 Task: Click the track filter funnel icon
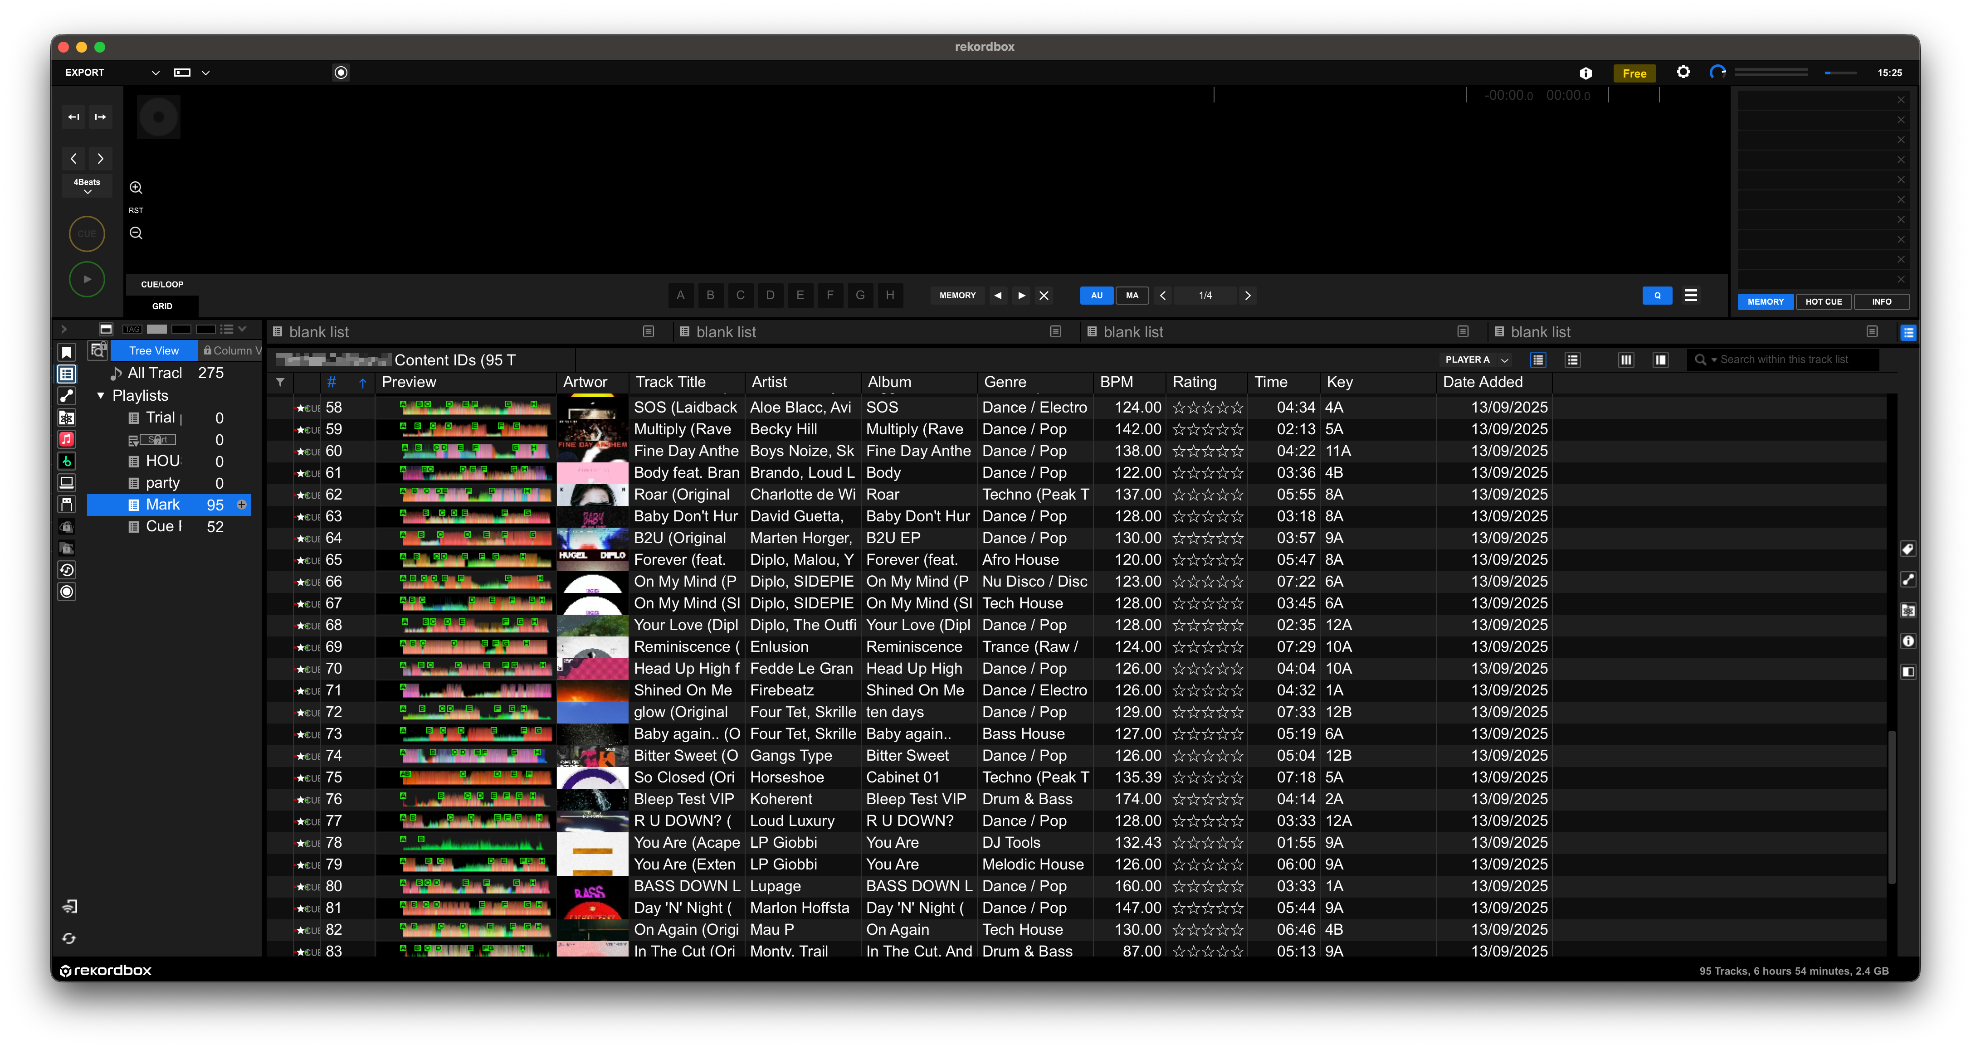coord(280,382)
